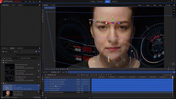Open settings gear for HUD Horizon Flat.mp4
This screenshot has height=99, width=176.
click(39, 65)
